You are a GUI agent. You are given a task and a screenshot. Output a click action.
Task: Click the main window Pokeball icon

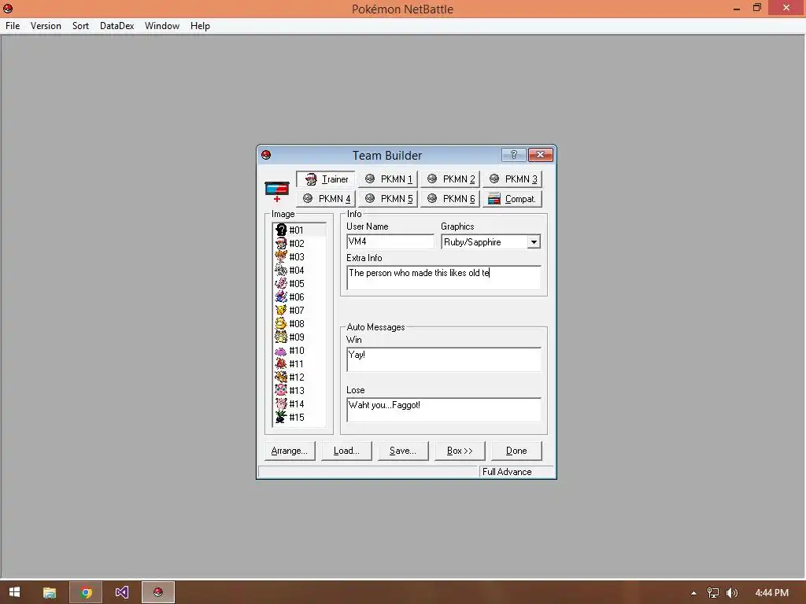[8, 8]
